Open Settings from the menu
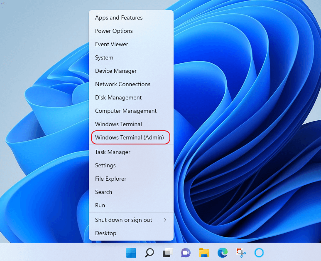 (x=131, y=165)
